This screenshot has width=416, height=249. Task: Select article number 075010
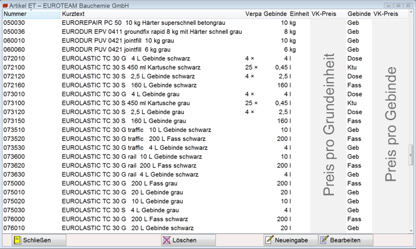click(14, 193)
